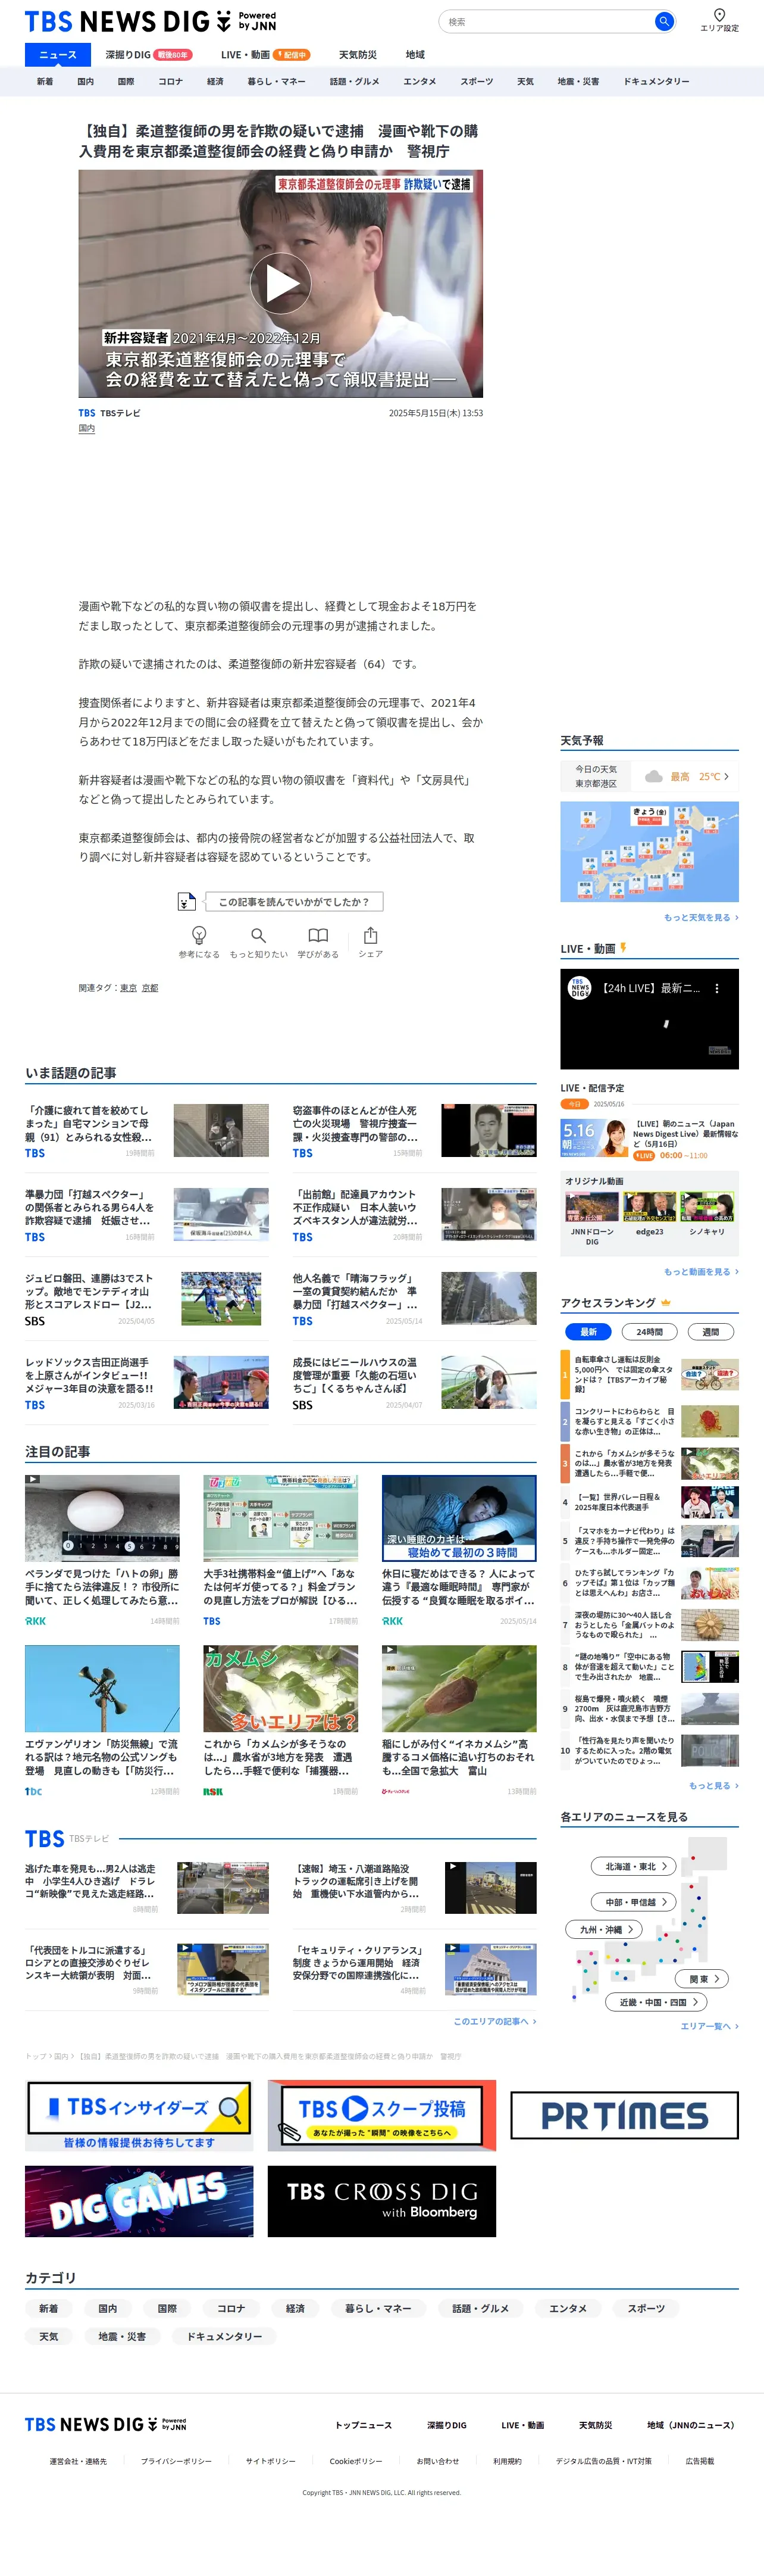Open the edge23 original video thumbnail
The height and width of the screenshot is (2576, 764).
coord(649,1207)
